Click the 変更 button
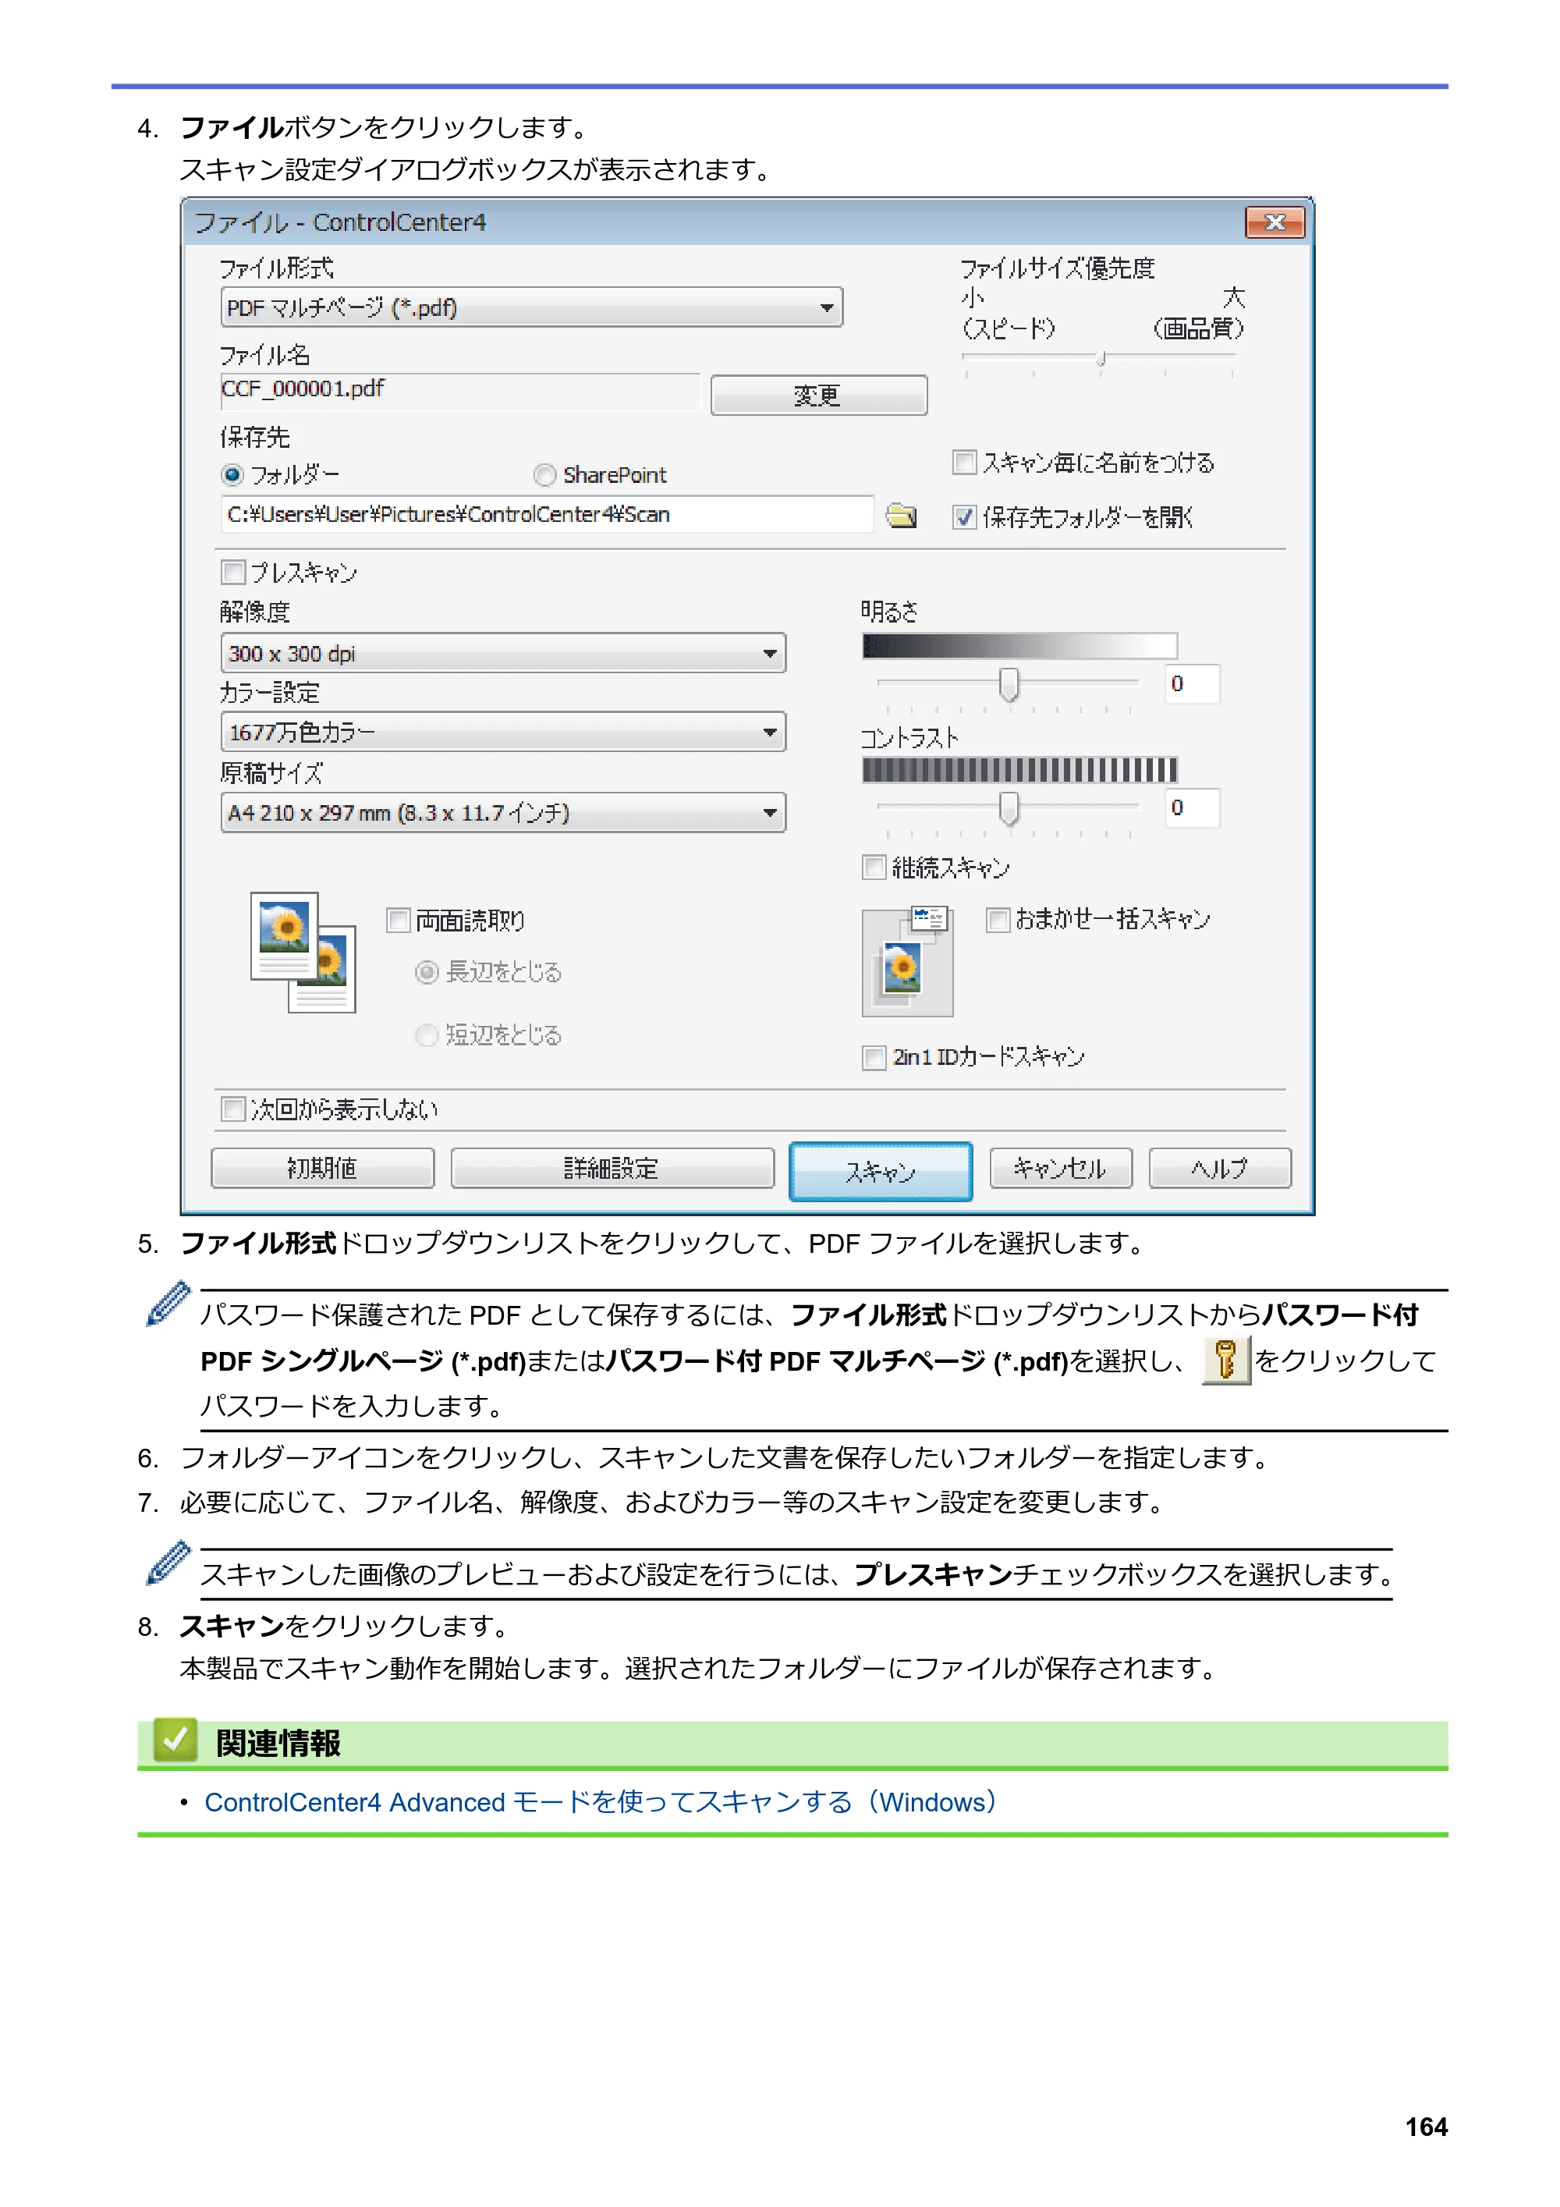The image size is (1560, 2207). 819,395
